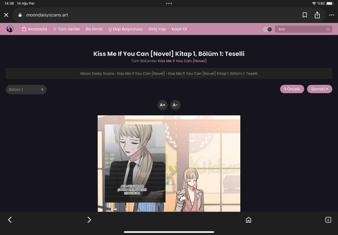The image size is (338, 235).
Task: Click the manhwa illustration image
Action: tap(169, 163)
